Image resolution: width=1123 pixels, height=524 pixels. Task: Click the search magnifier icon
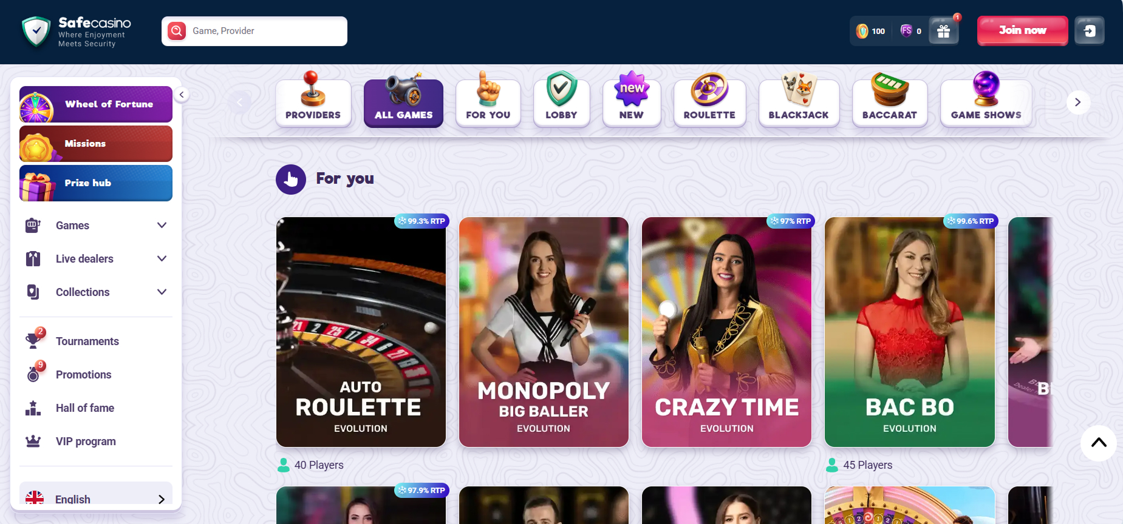point(177,31)
